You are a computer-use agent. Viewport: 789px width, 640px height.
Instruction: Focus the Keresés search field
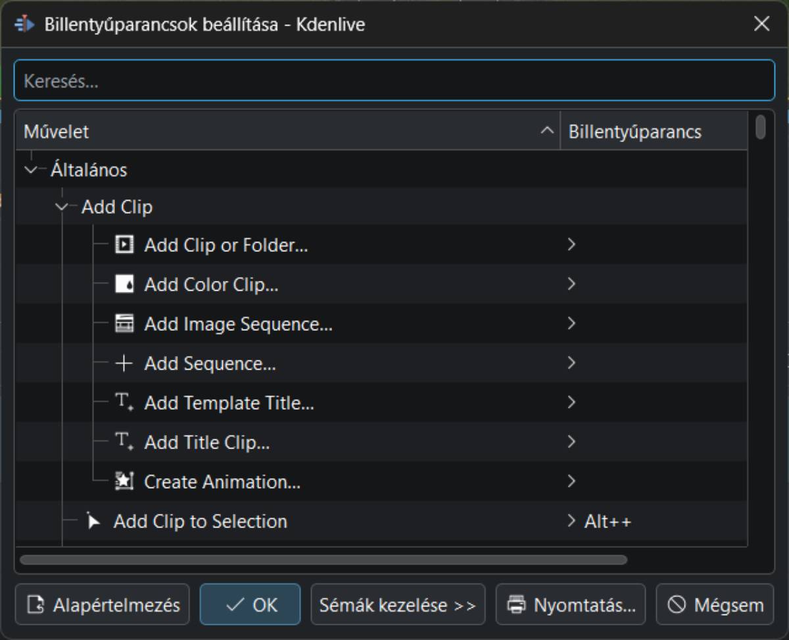[394, 81]
